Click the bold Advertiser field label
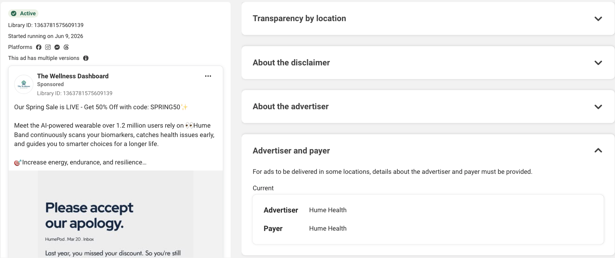 point(281,210)
